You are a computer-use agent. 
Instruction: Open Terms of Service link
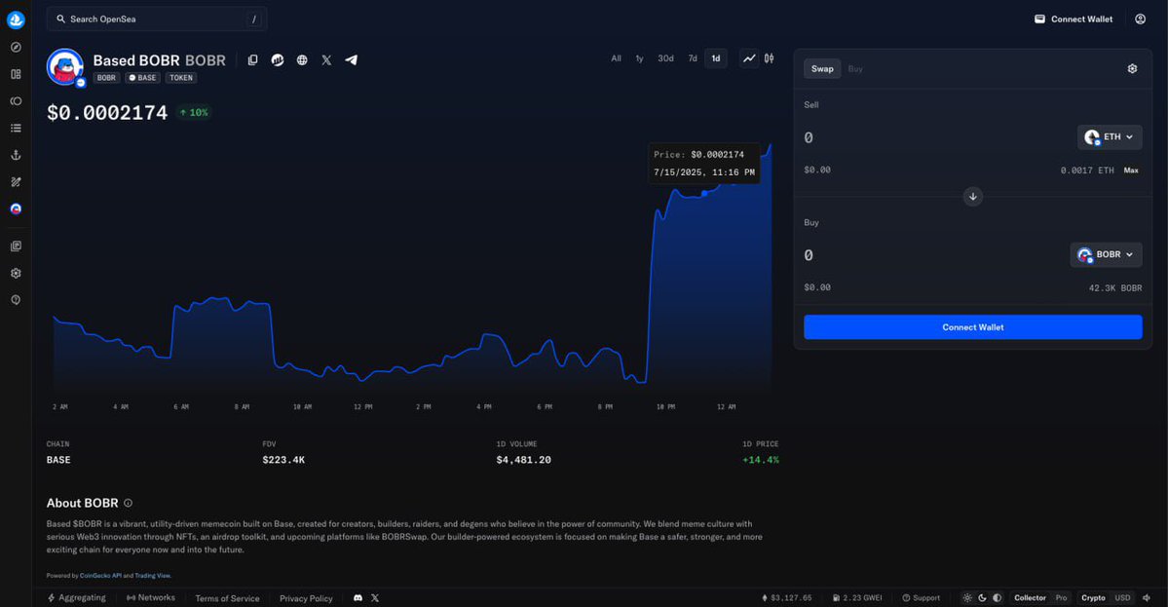pyautogui.click(x=227, y=598)
